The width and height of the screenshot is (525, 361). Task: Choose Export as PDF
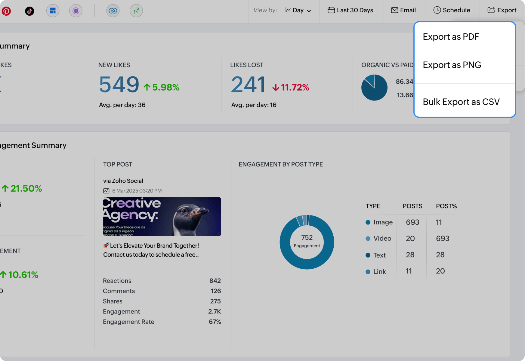(451, 36)
